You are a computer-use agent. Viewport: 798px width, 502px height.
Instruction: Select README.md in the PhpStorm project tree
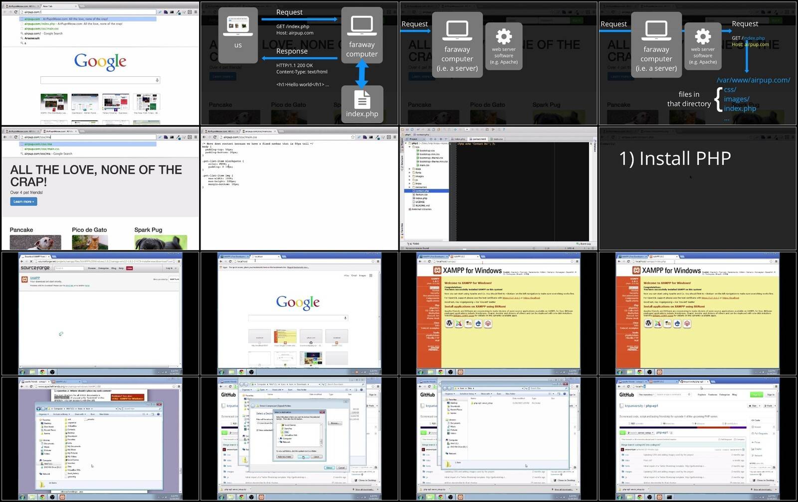coord(422,206)
